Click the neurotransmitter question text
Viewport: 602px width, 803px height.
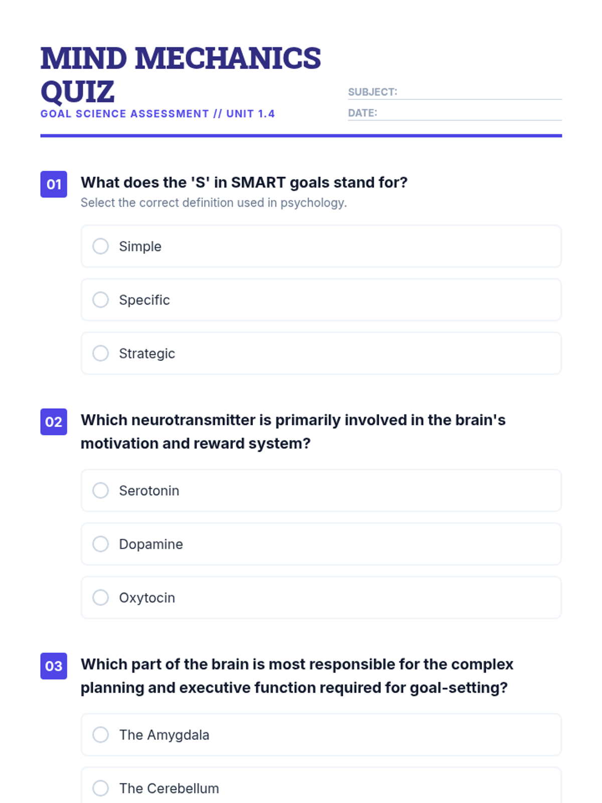(x=293, y=432)
